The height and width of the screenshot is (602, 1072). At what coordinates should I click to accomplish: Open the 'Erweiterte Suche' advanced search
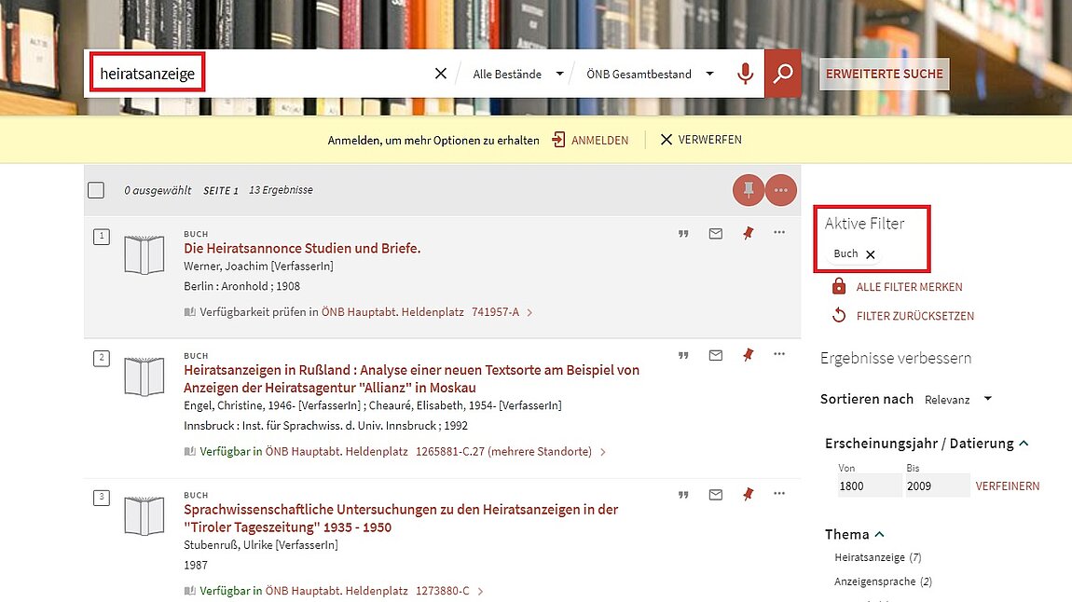coord(884,74)
